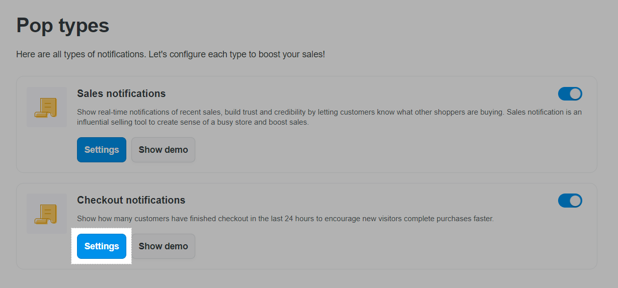Show demo of Checkout notifications
Image resolution: width=618 pixels, height=288 pixels.
[163, 246]
